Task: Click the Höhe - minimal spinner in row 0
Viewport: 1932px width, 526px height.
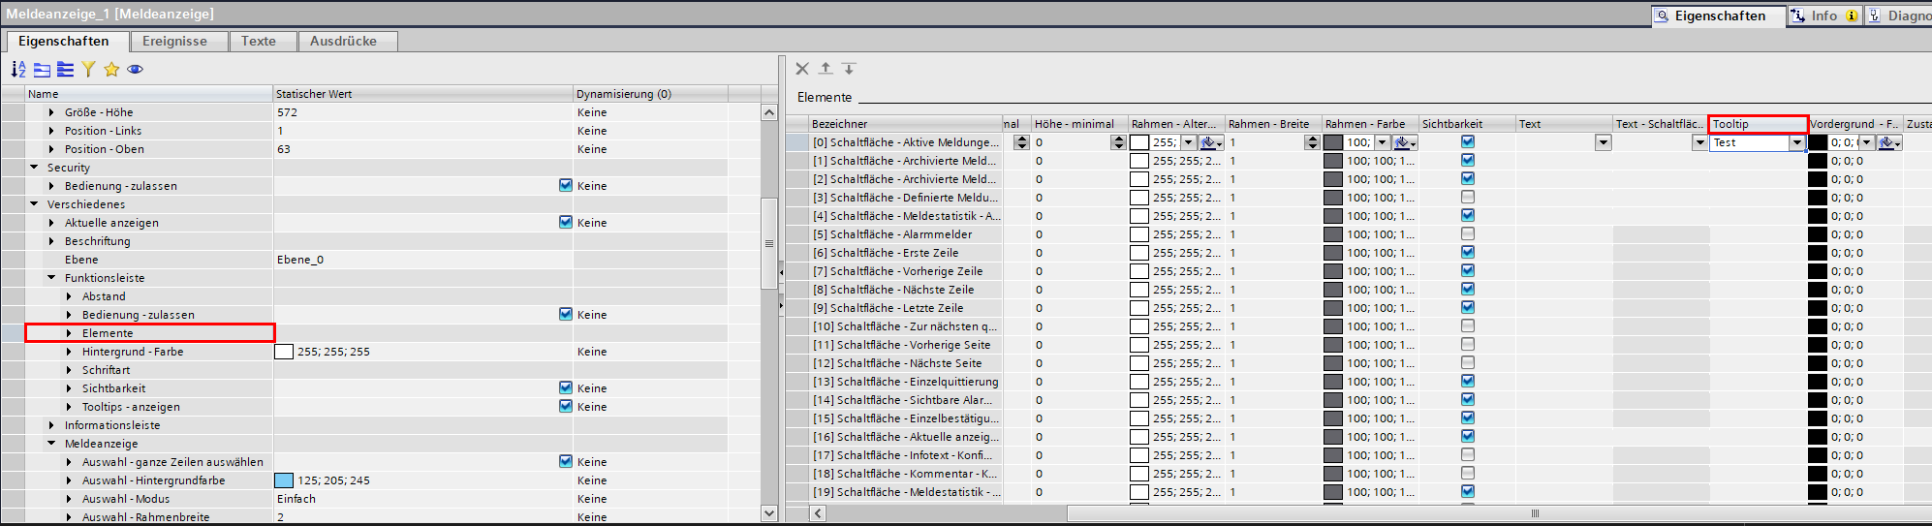Action: [1118, 142]
